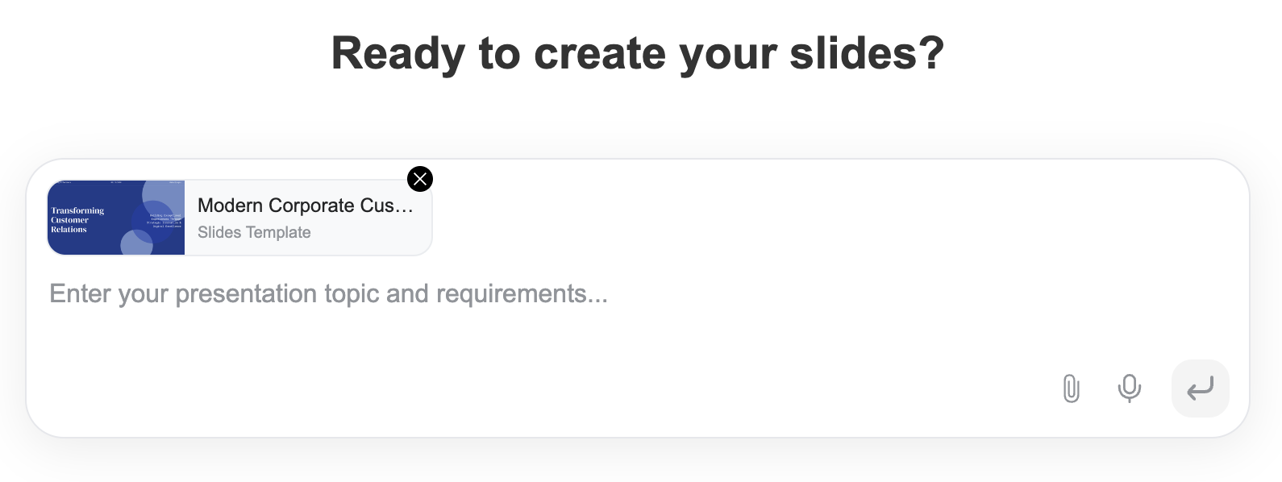Start voice input with microphone icon
1282x482 pixels.
point(1130,389)
